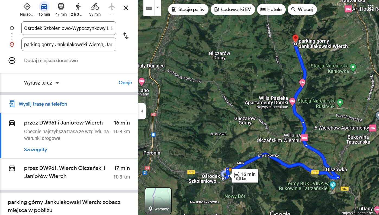
Task: Open the Więcej search categories
Action: tap(302, 10)
